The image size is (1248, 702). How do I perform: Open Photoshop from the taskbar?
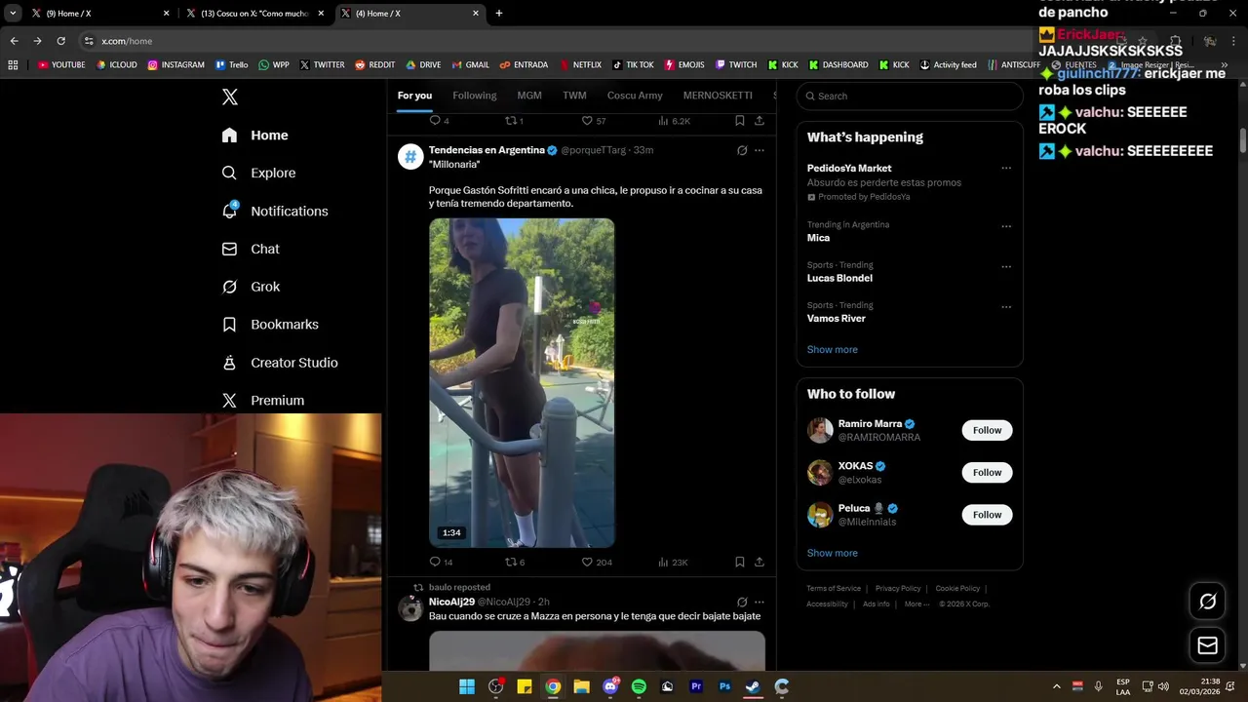724,686
